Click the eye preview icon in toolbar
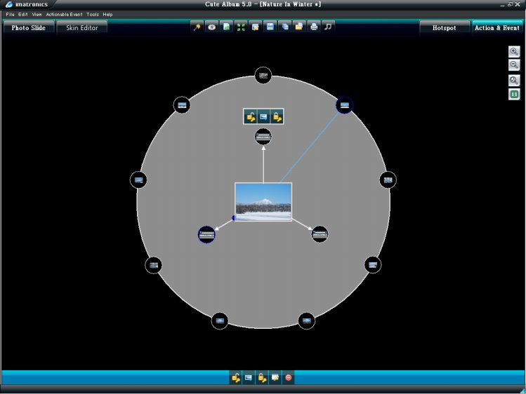 [211, 27]
